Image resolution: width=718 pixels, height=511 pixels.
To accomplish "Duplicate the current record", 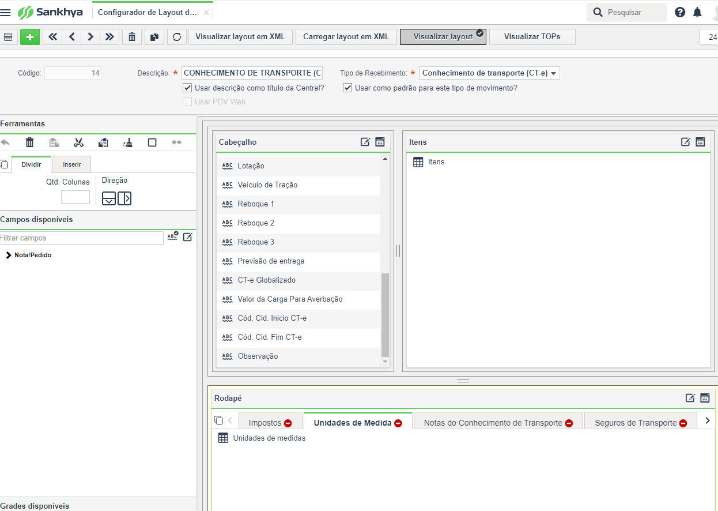I will click(x=154, y=37).
